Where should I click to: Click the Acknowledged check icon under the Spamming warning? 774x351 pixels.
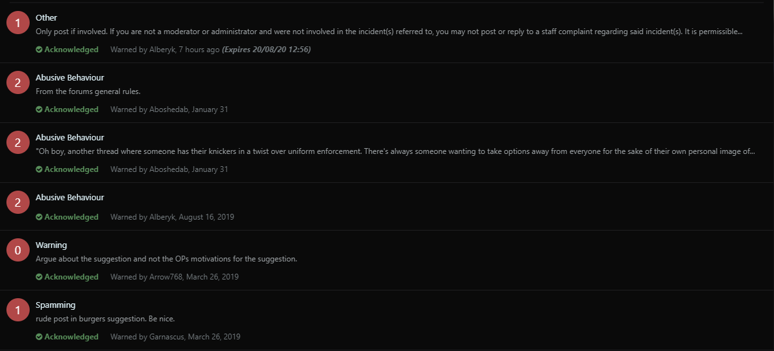click(x=39, y=337)
